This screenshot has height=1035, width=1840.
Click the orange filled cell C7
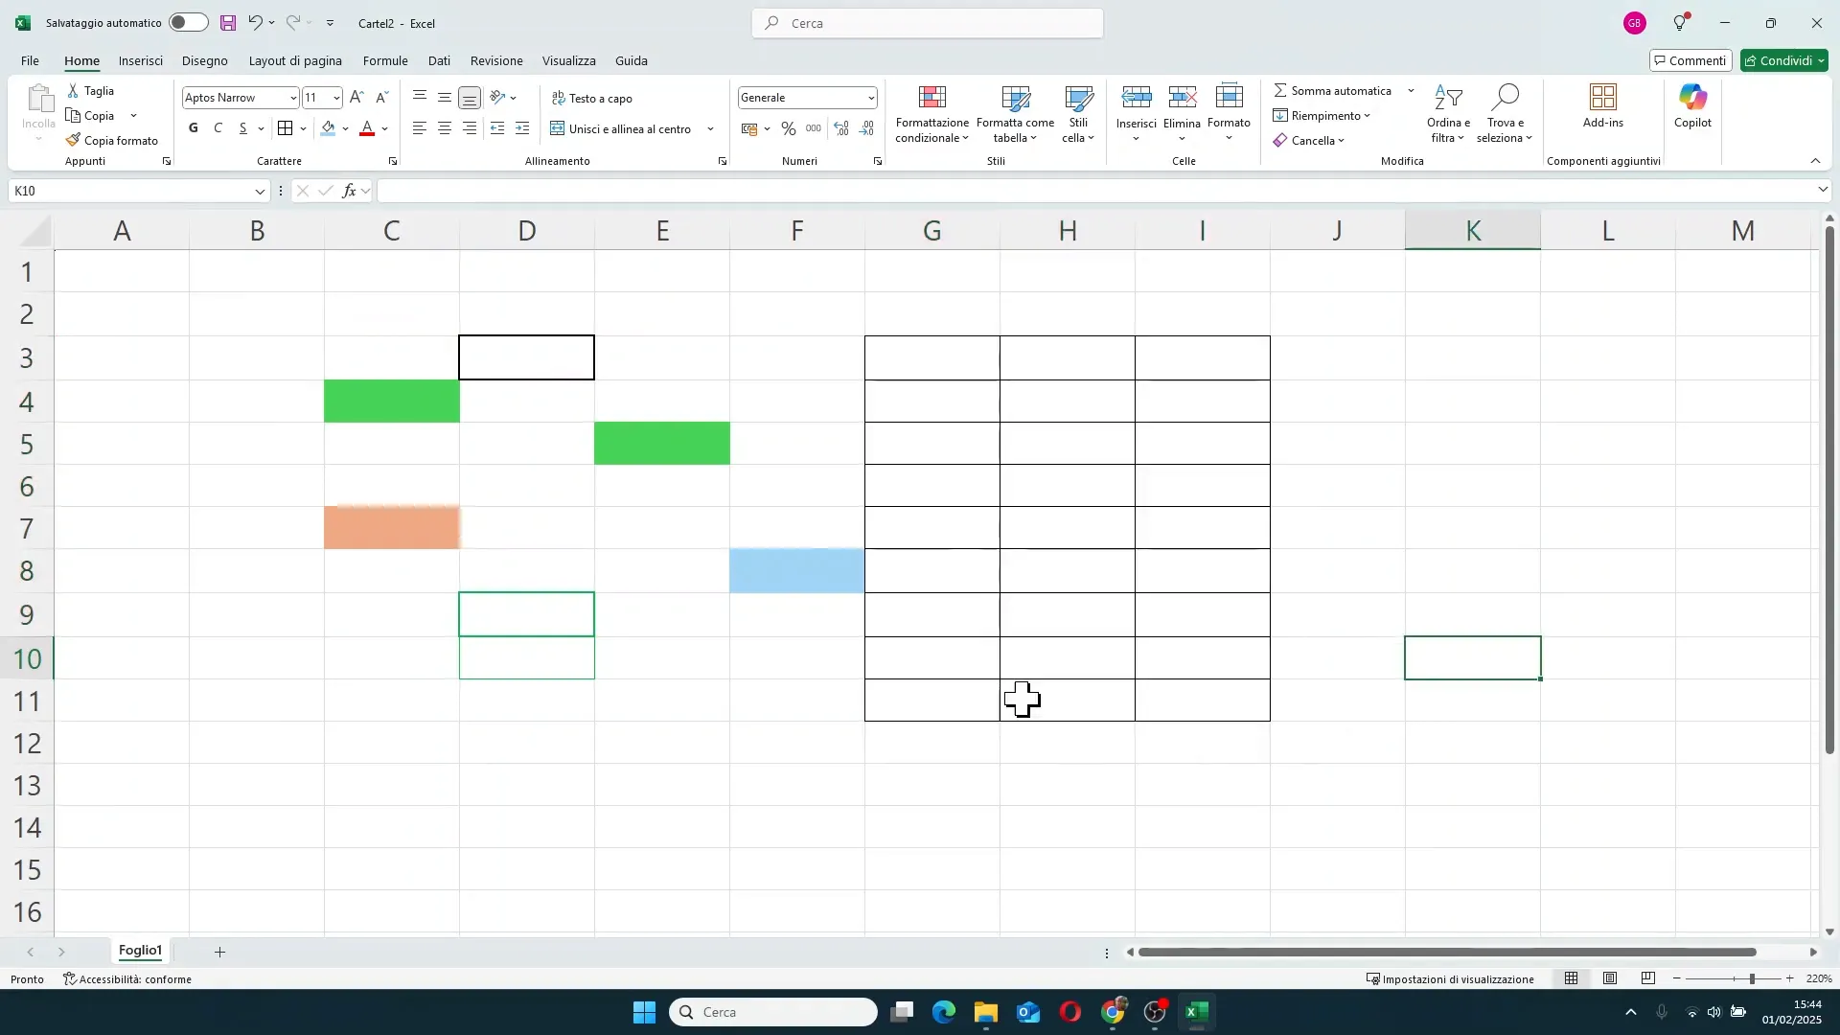pyautogui.click(x=392, y=527)
